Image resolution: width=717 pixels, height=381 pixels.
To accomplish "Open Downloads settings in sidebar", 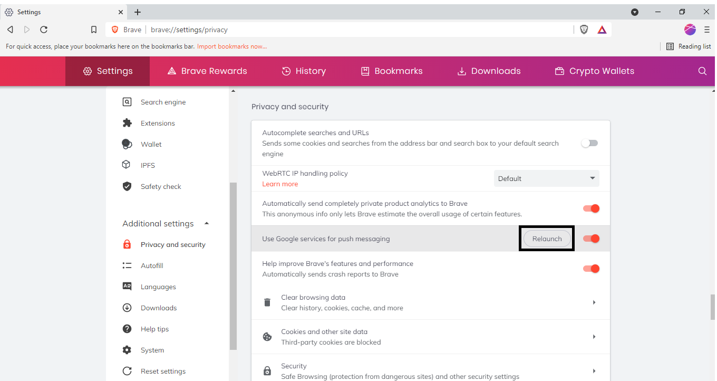I will [x=159, y=308].
